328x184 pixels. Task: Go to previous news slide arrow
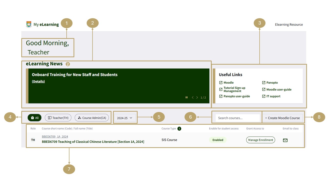(x=193, y=97)
